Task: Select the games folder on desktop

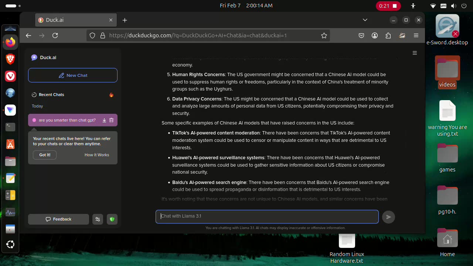Action: pos(447,158)
